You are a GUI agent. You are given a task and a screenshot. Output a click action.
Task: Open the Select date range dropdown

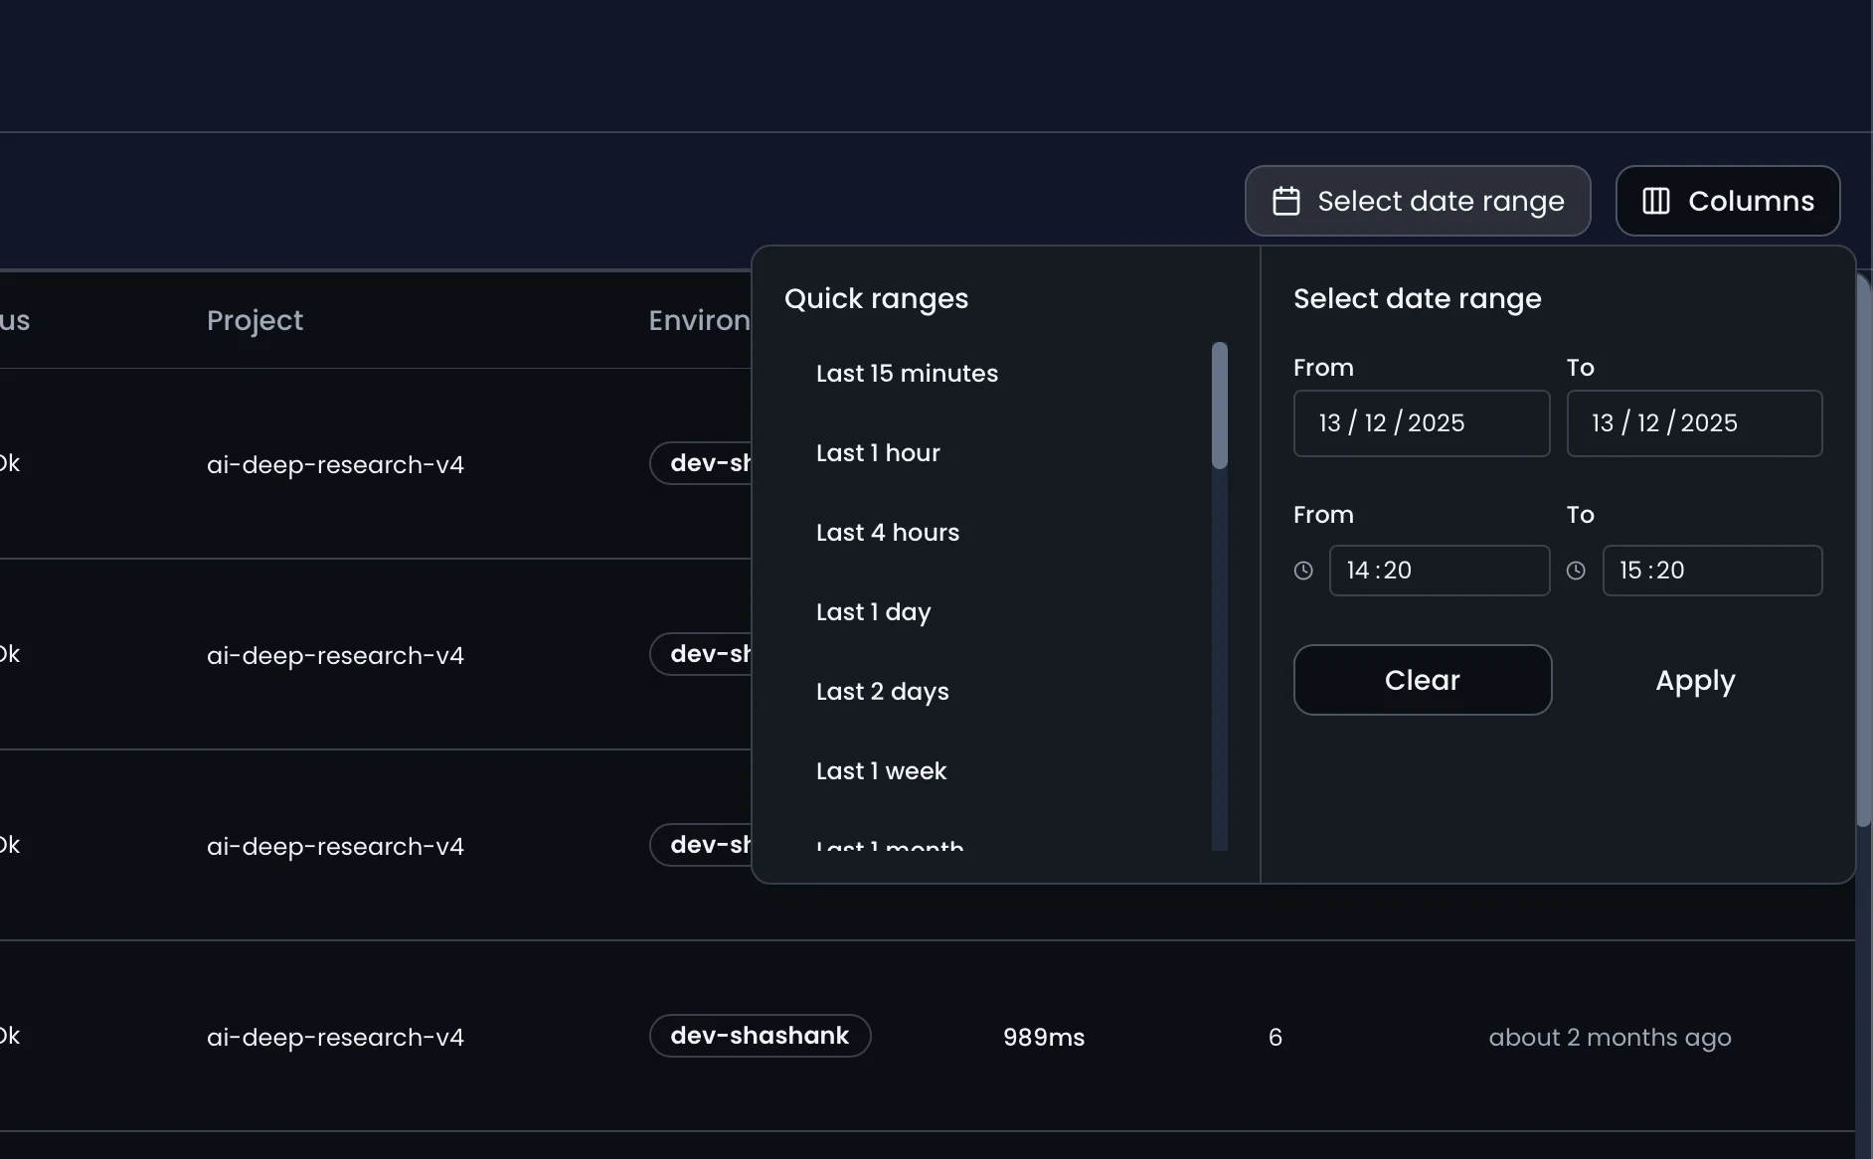click(1417, 201)
